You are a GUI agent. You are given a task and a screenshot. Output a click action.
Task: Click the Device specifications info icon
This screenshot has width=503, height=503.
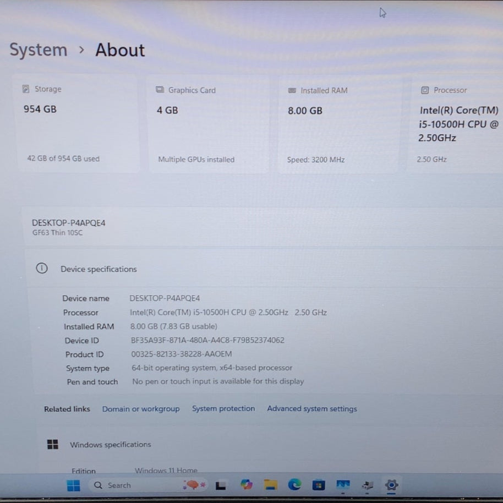coord(42,268)
